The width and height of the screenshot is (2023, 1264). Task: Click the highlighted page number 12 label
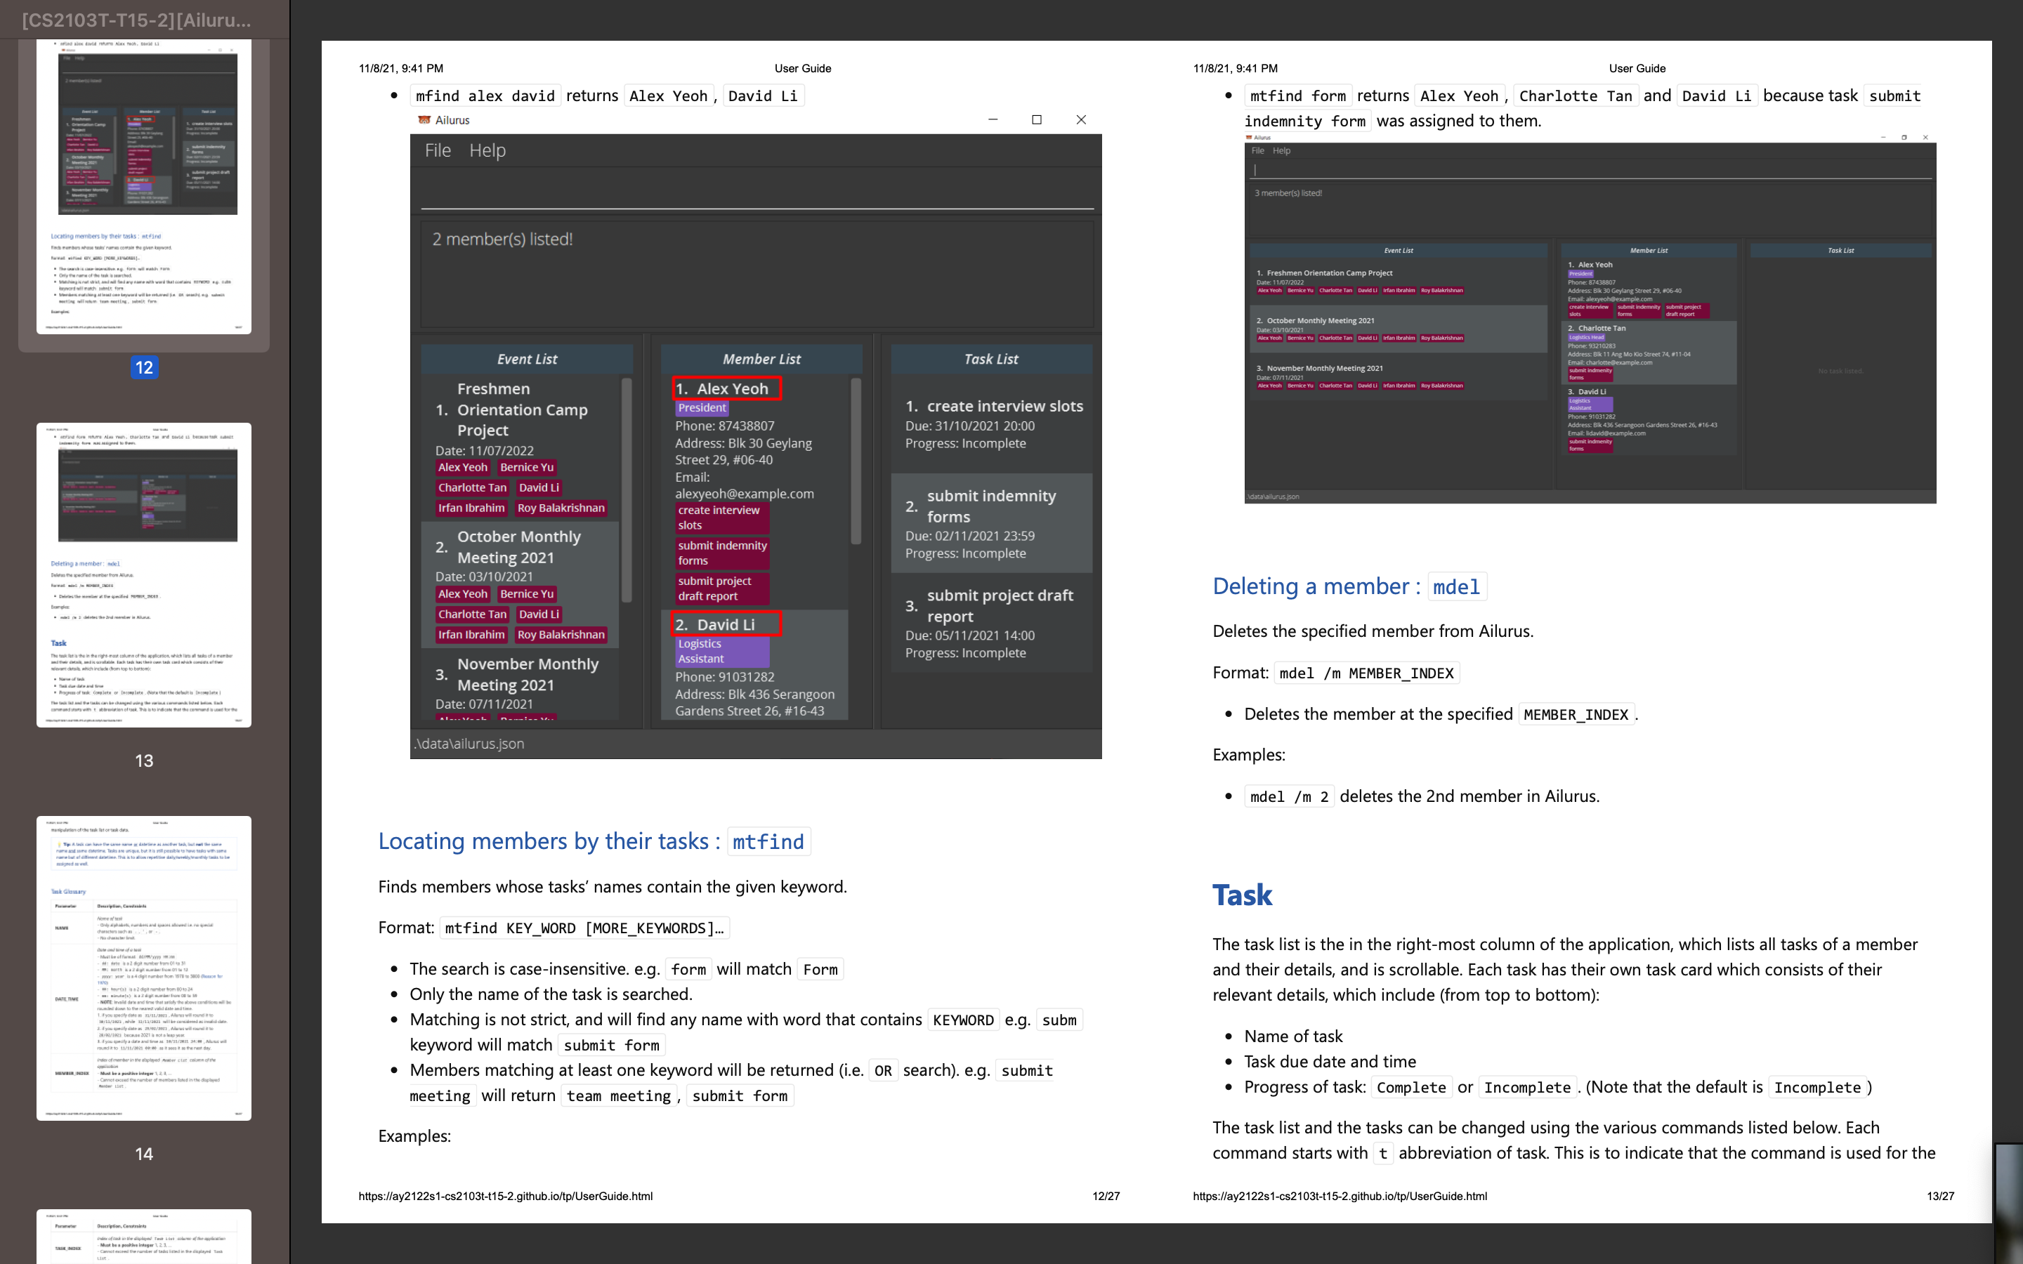click(x=144, y=368)
